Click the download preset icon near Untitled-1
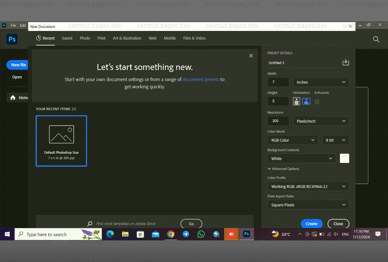 [346, 62]
